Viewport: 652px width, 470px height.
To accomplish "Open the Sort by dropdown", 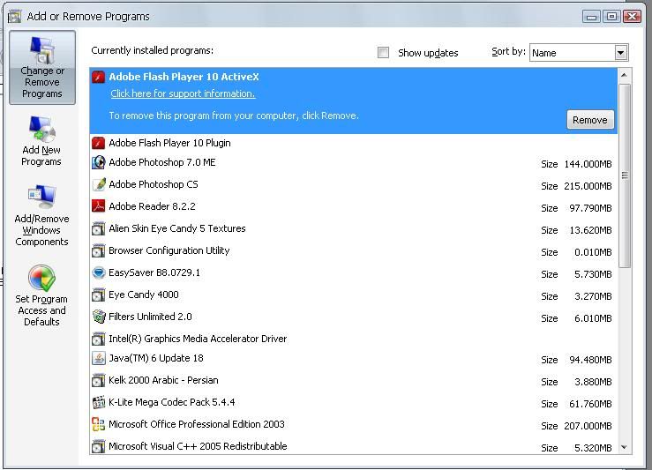I will tap(620, 53).
